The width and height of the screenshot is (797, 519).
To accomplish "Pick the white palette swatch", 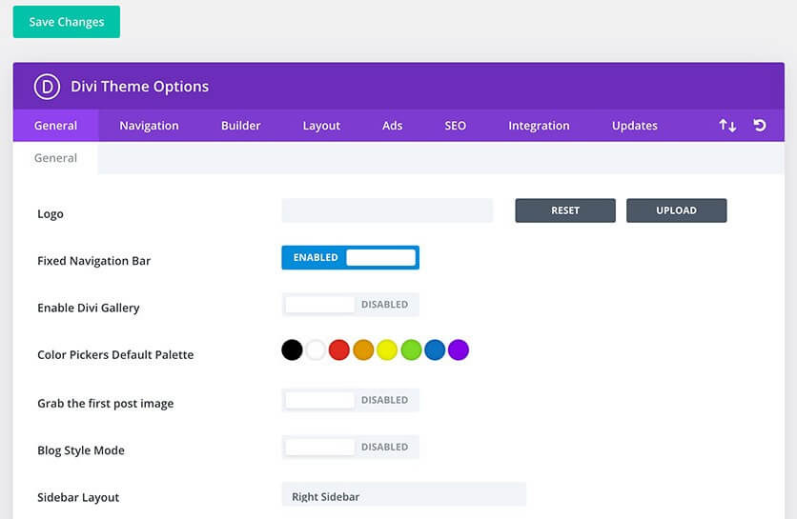I will pyautogui.click(x=316, y=349).
